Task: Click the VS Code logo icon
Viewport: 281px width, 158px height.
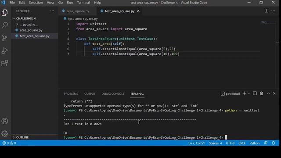Action: [x=3, y=3]
